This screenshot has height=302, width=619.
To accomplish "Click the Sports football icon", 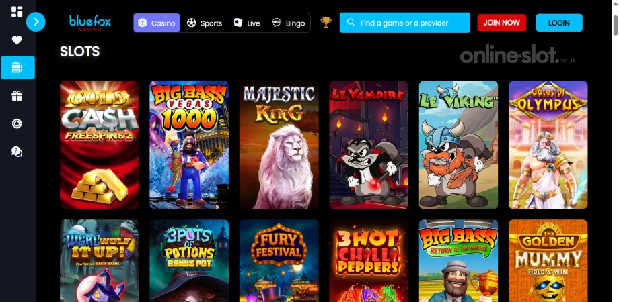I will coord(192,23).
